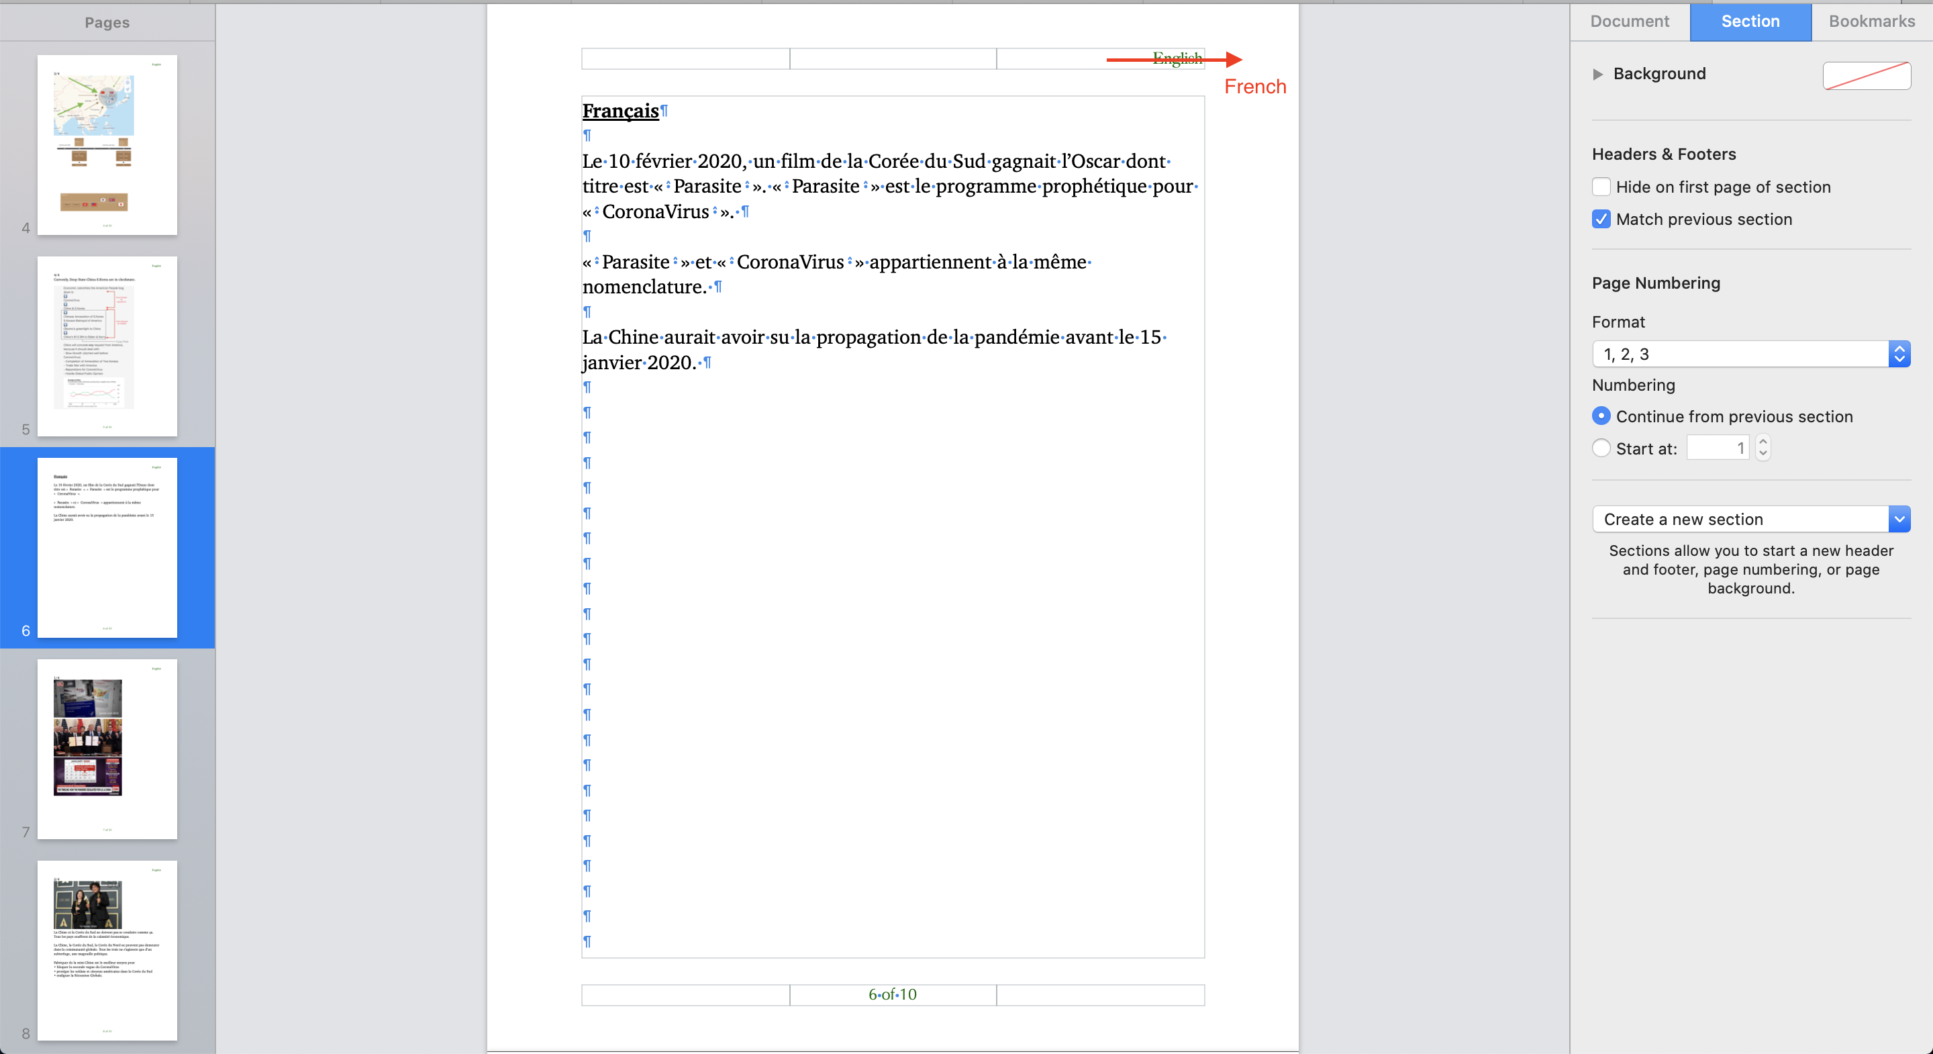
Task: Click the English header text
Action: pyautogui.click(x=1176, y=58)
